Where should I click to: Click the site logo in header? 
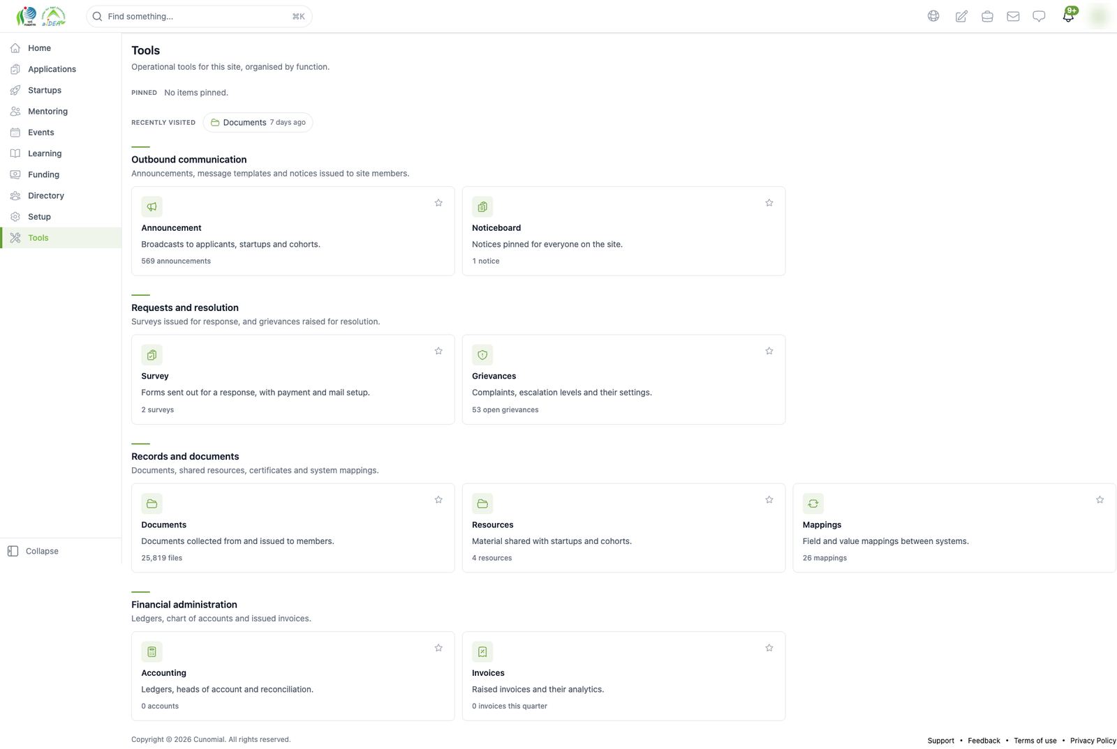coord(40,16)
